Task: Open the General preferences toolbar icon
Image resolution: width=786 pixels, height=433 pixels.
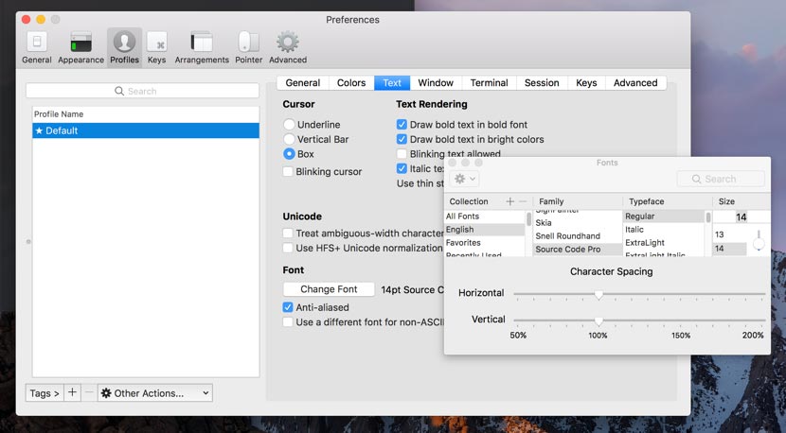Action: coord(37,47)
